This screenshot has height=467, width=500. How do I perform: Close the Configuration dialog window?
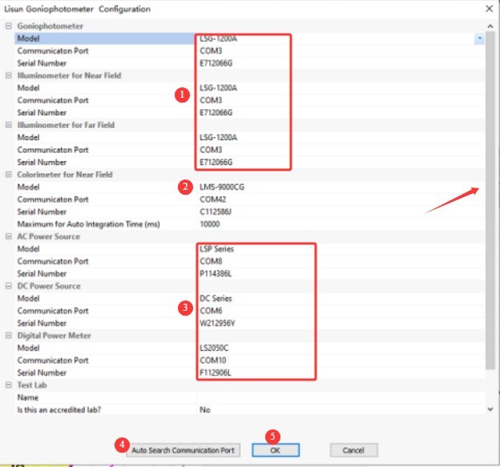coord(489,9)
